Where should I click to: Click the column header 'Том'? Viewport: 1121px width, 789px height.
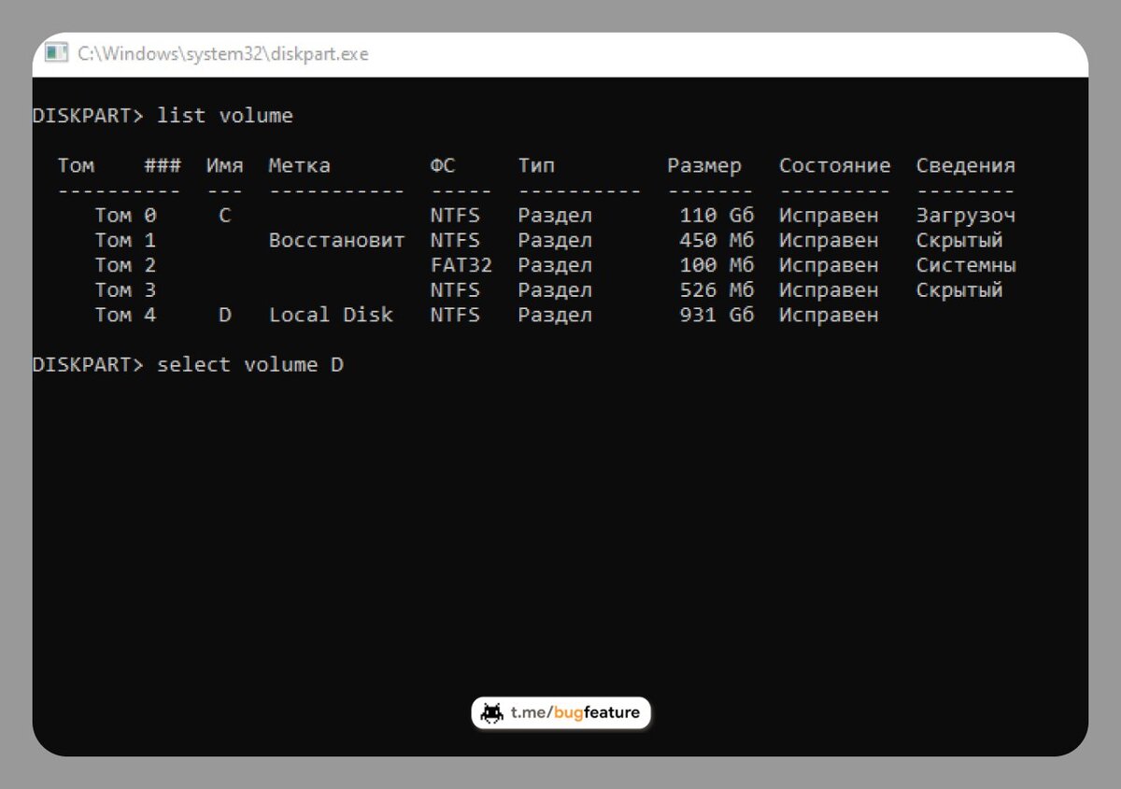[76, 165]
